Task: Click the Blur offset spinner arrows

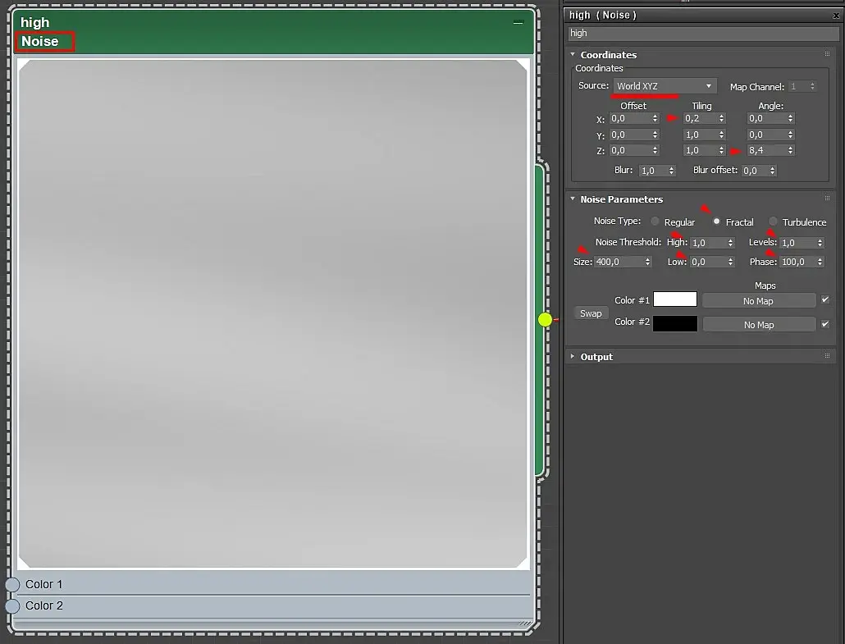Action: tap(773, 171)
